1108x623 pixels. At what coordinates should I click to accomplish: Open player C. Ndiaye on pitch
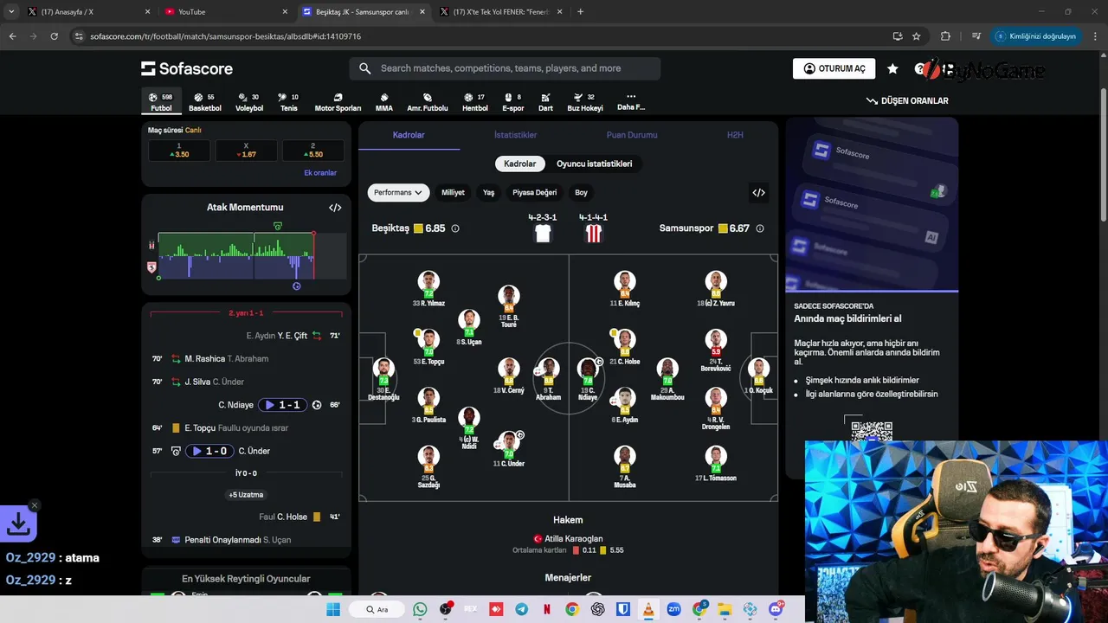[589, 378]
